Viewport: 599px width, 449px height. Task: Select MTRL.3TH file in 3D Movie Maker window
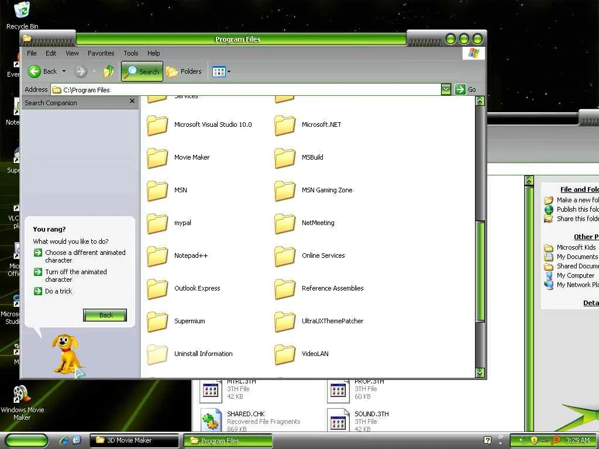coord(229,390)
